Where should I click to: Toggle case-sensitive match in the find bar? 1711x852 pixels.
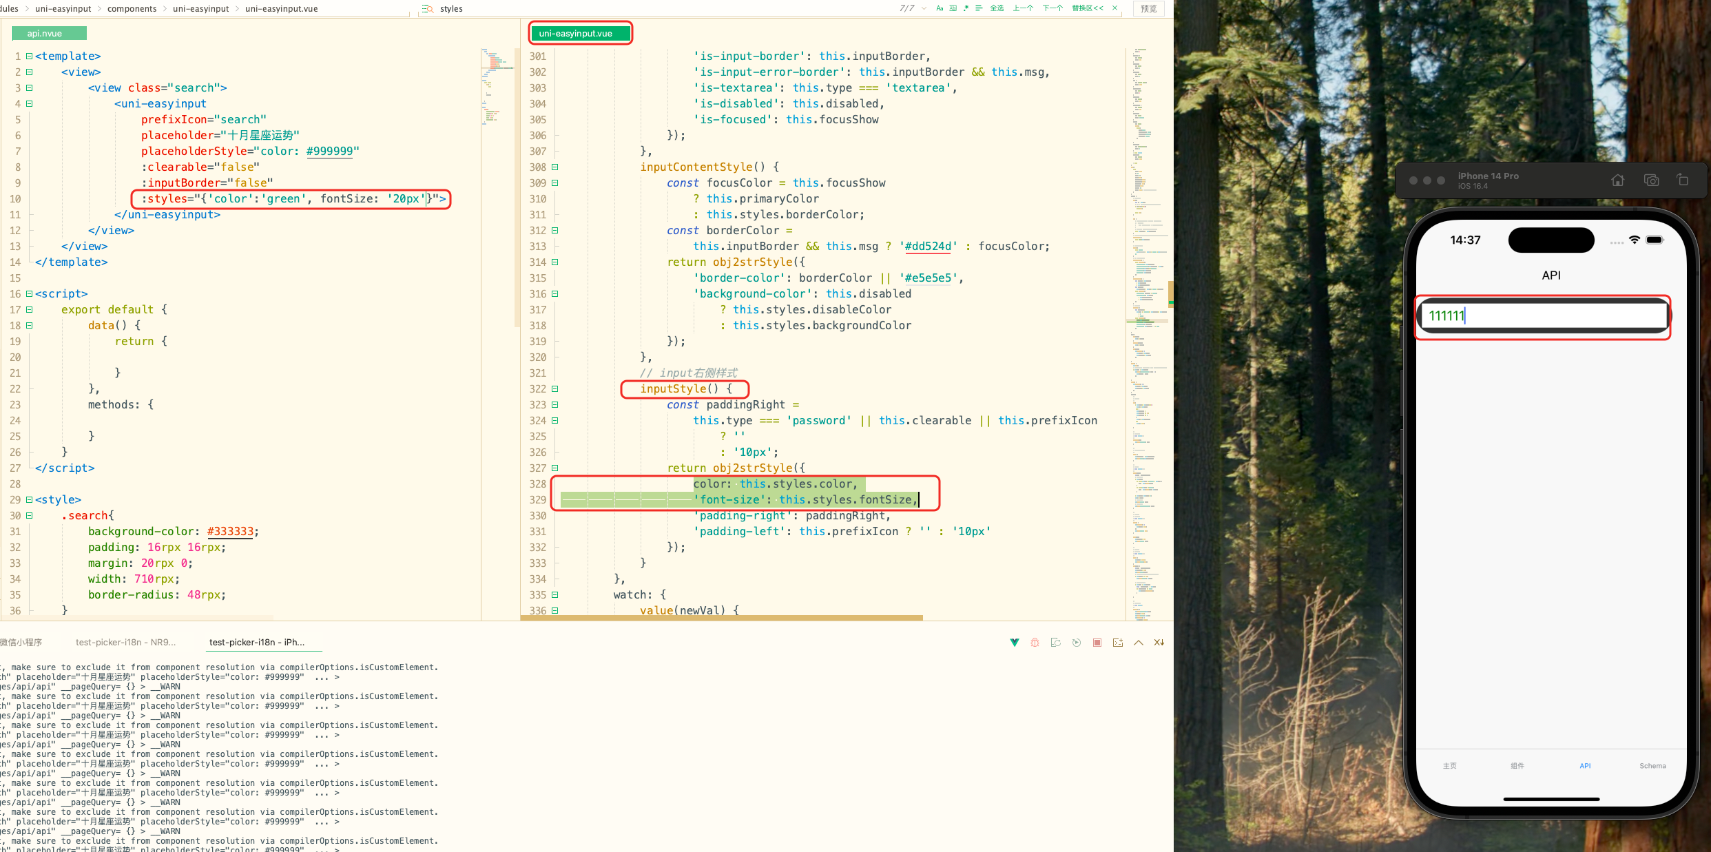[940, 8]
